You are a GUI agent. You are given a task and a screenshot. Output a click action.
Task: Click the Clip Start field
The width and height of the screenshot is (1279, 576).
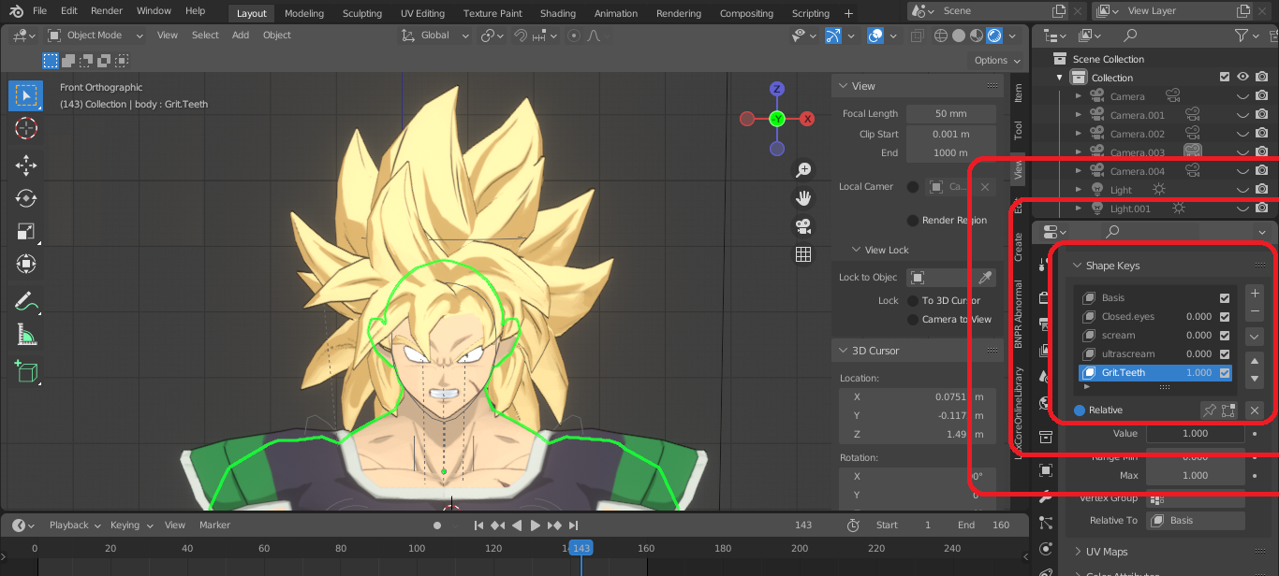949,134
